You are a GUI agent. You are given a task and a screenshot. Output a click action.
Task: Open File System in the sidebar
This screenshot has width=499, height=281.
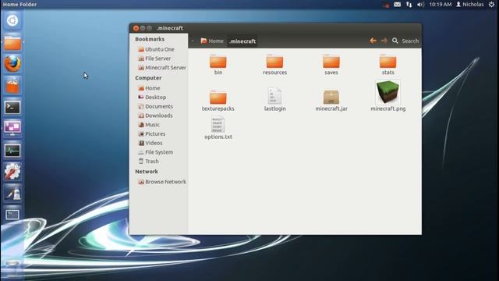pyautogui.click(x=155, y=152)
